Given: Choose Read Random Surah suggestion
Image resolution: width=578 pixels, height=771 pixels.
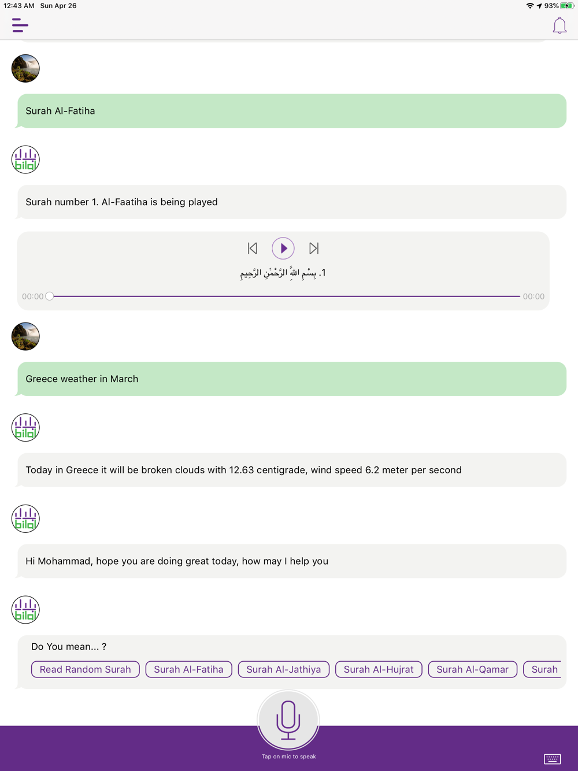Looking at the screenshot, I should (x=86, y=669).
